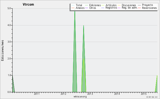Click the 2013 x-axis label
160x99 pixels.
(x=90, y=94)
